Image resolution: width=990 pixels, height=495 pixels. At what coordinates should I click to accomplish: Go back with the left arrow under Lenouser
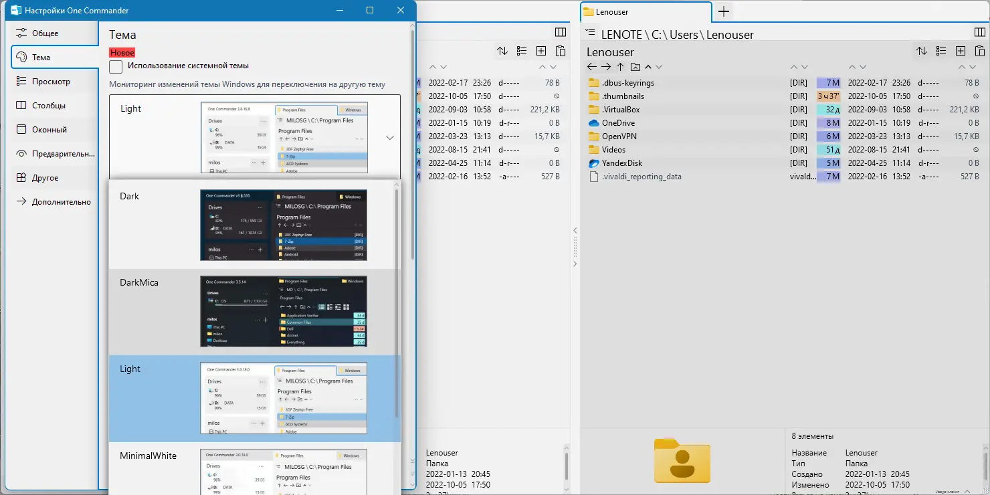[x=592, y=67]
